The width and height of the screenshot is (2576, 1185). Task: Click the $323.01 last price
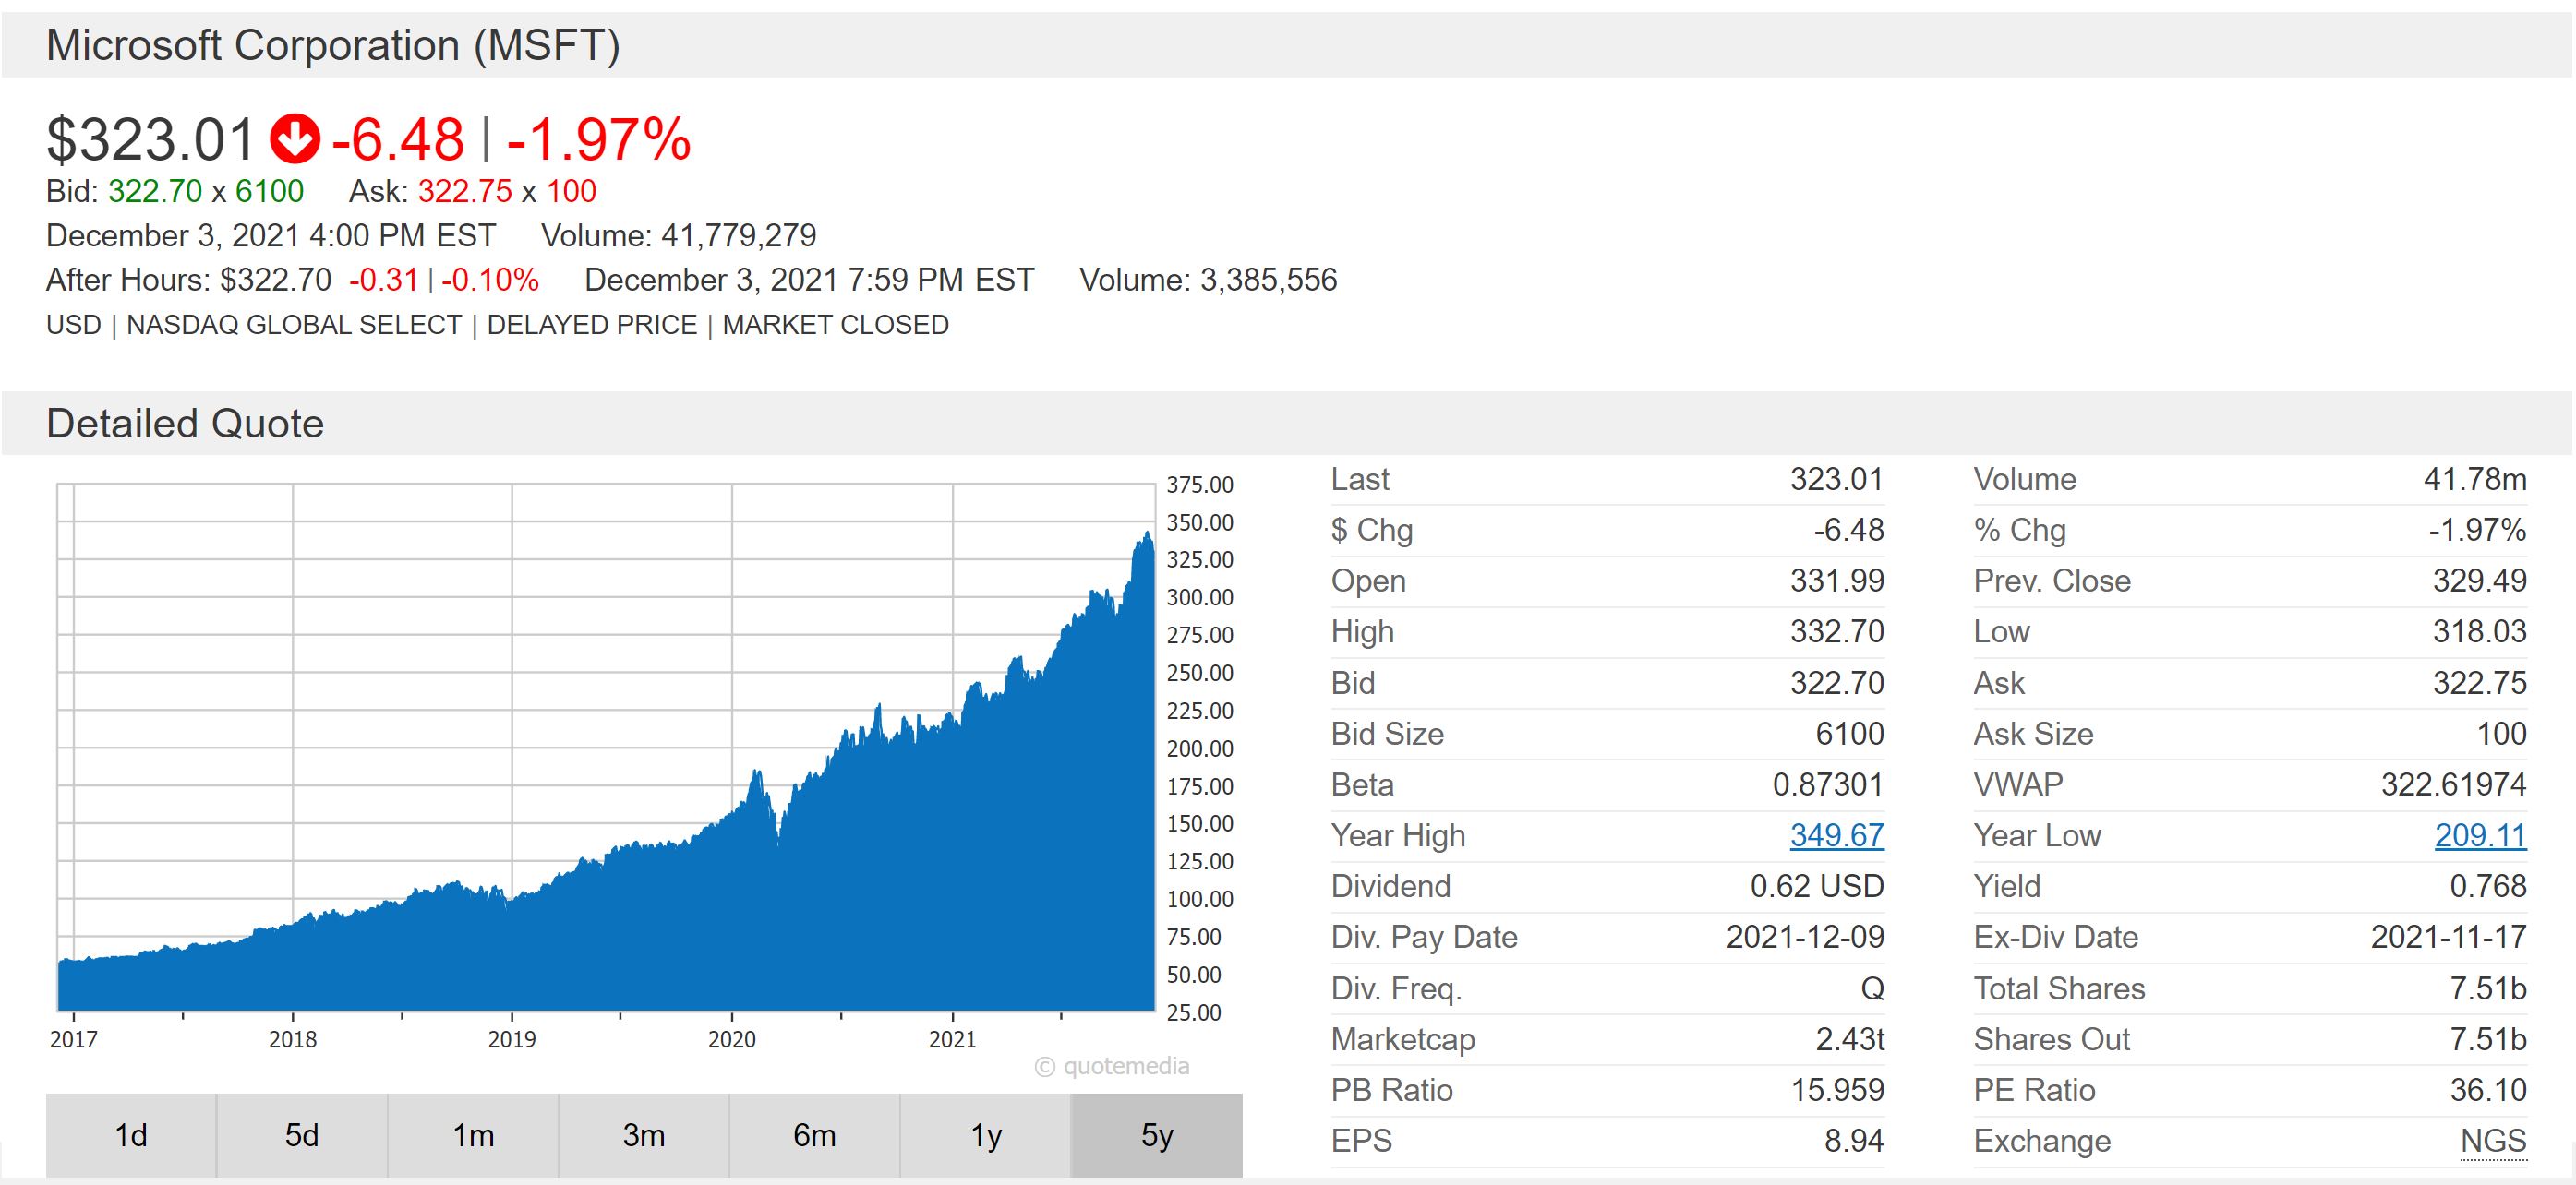tap(150, 138)
